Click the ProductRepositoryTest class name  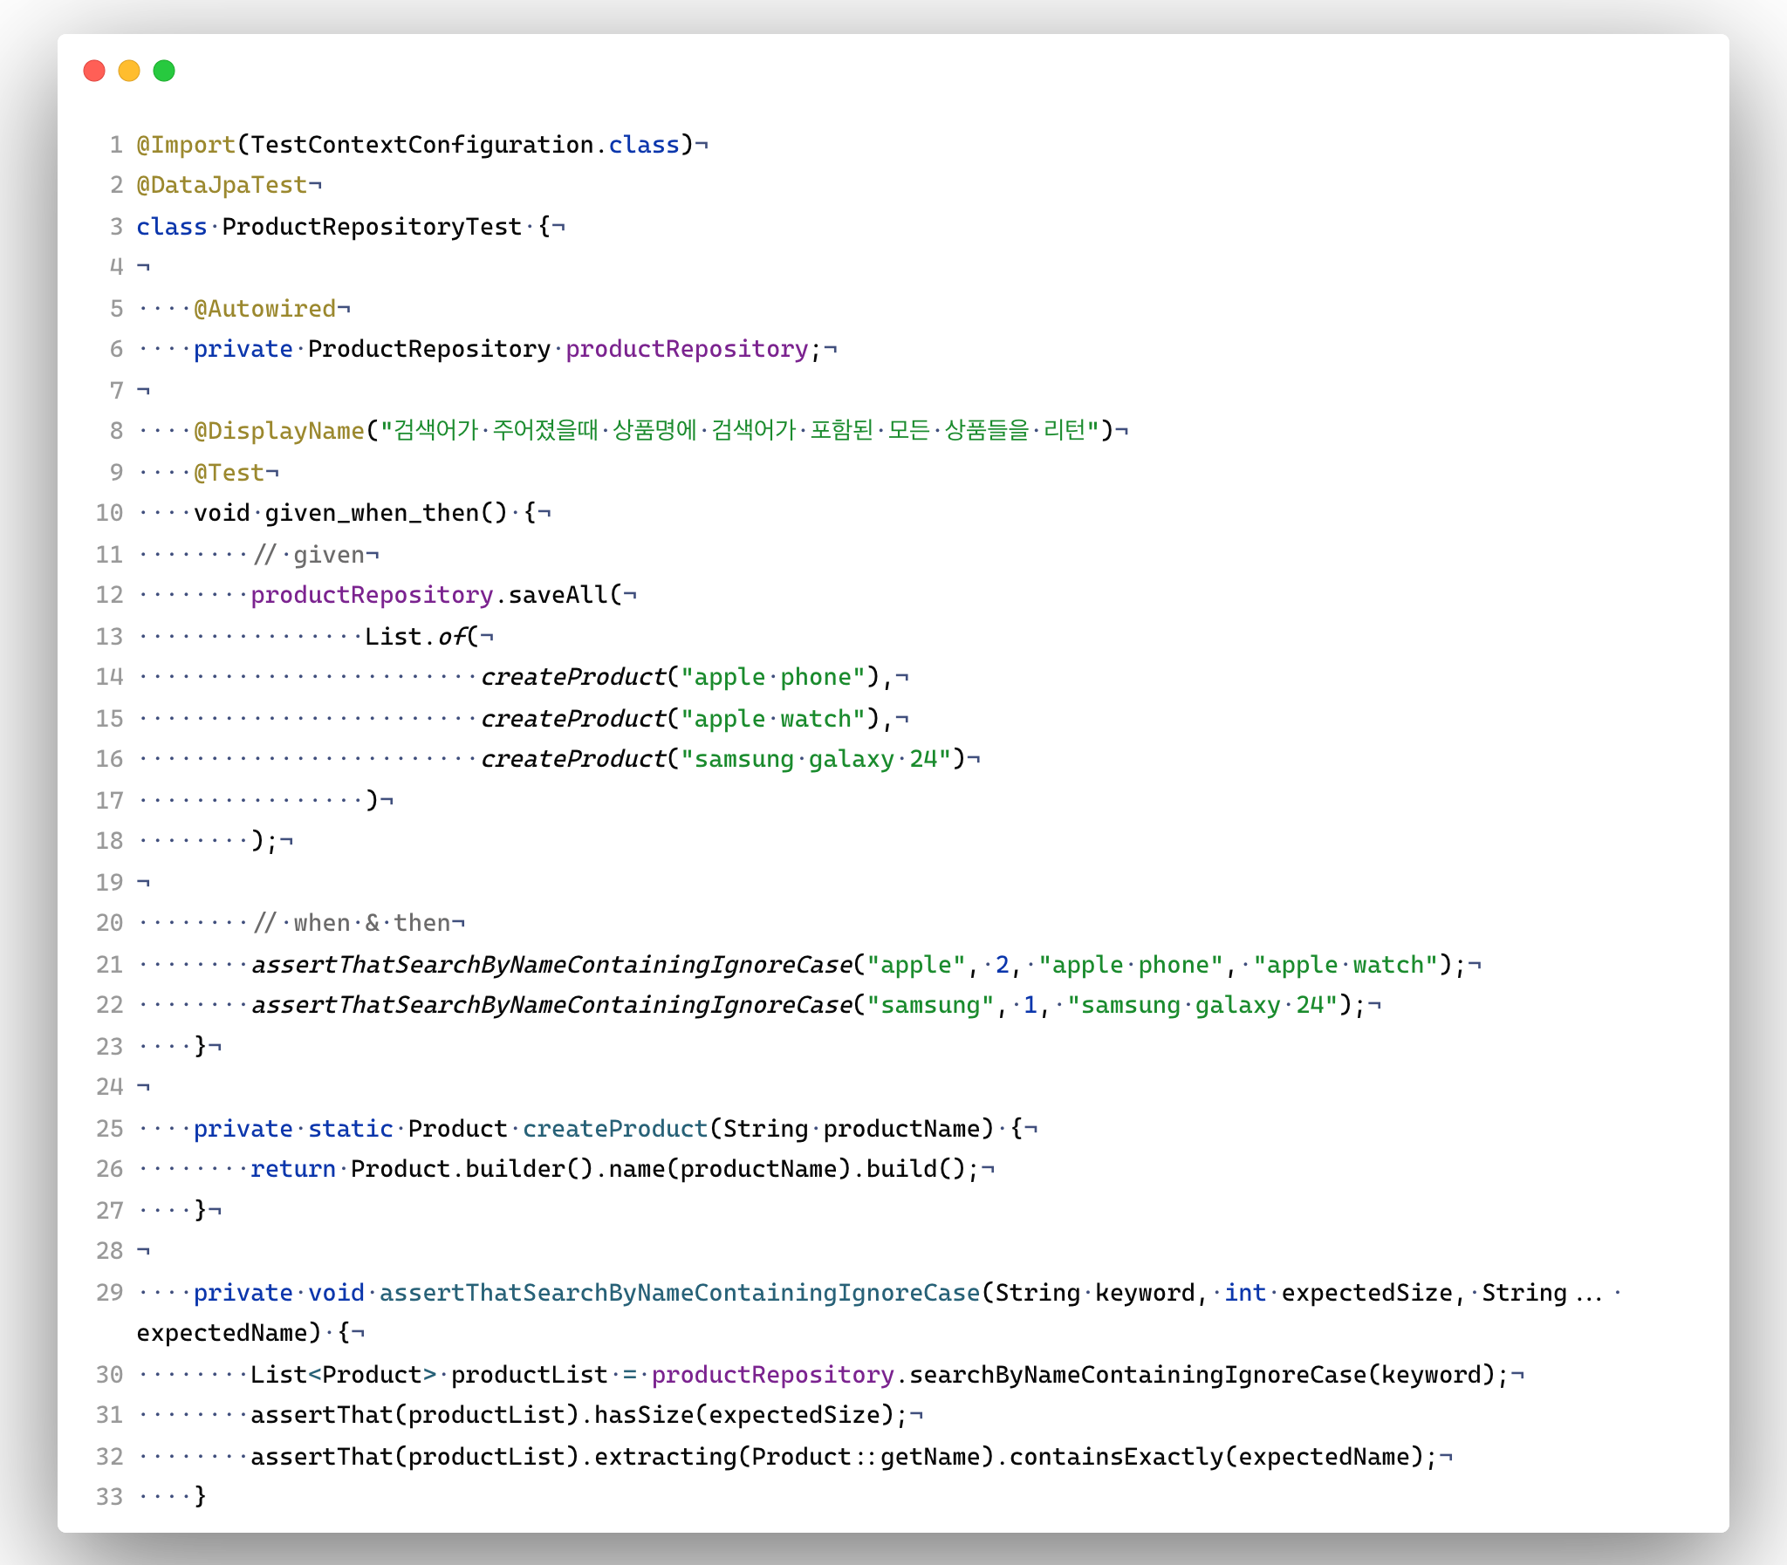tap(372, 226)
